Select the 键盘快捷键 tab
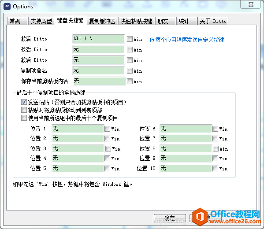The width and height of the screenshot is (264, 229). [71, 21]
